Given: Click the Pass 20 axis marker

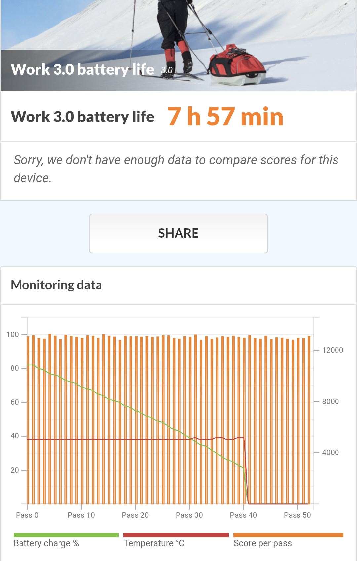Looking at the screenshot, I should point(135,515).
